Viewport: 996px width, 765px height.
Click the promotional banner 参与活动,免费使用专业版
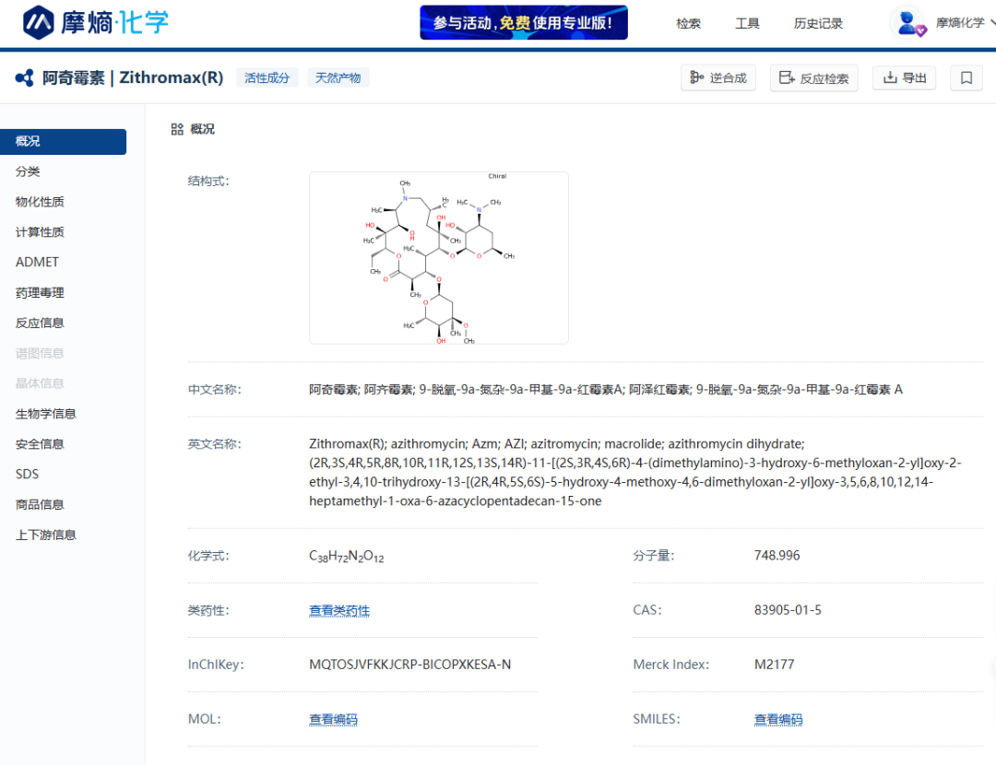click(524, 23)
